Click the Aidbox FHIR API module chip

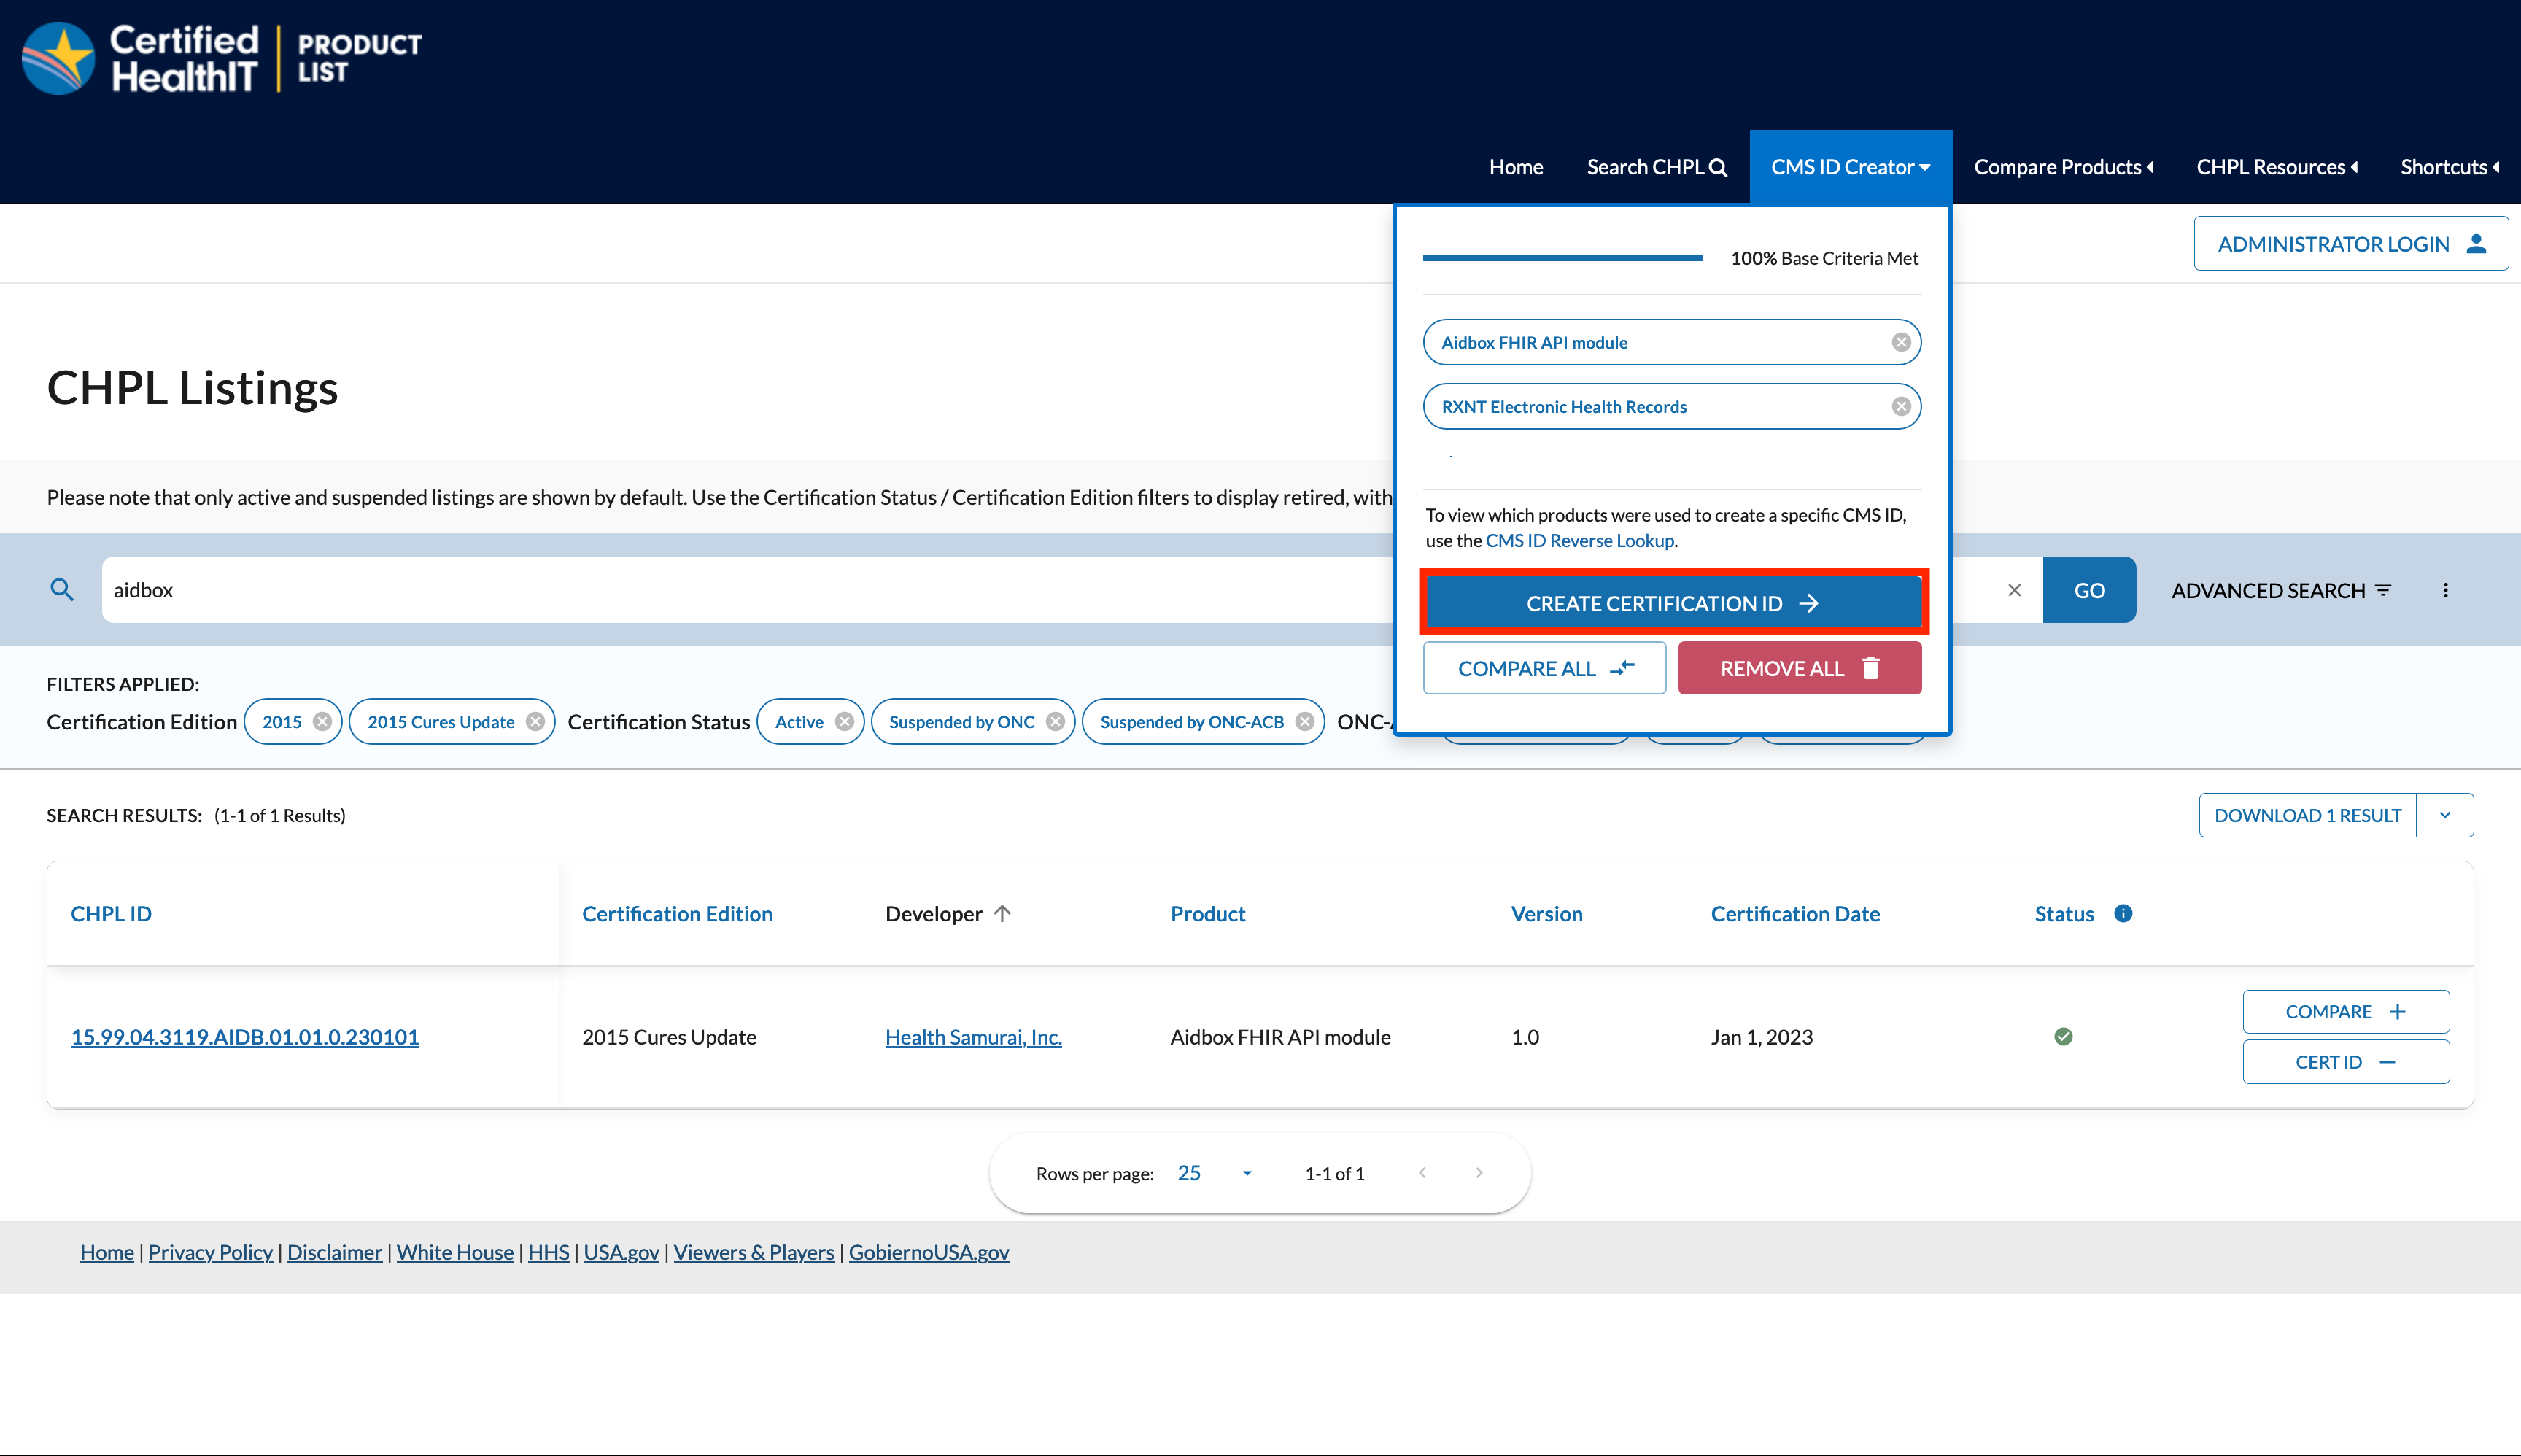coord(1672,342)
